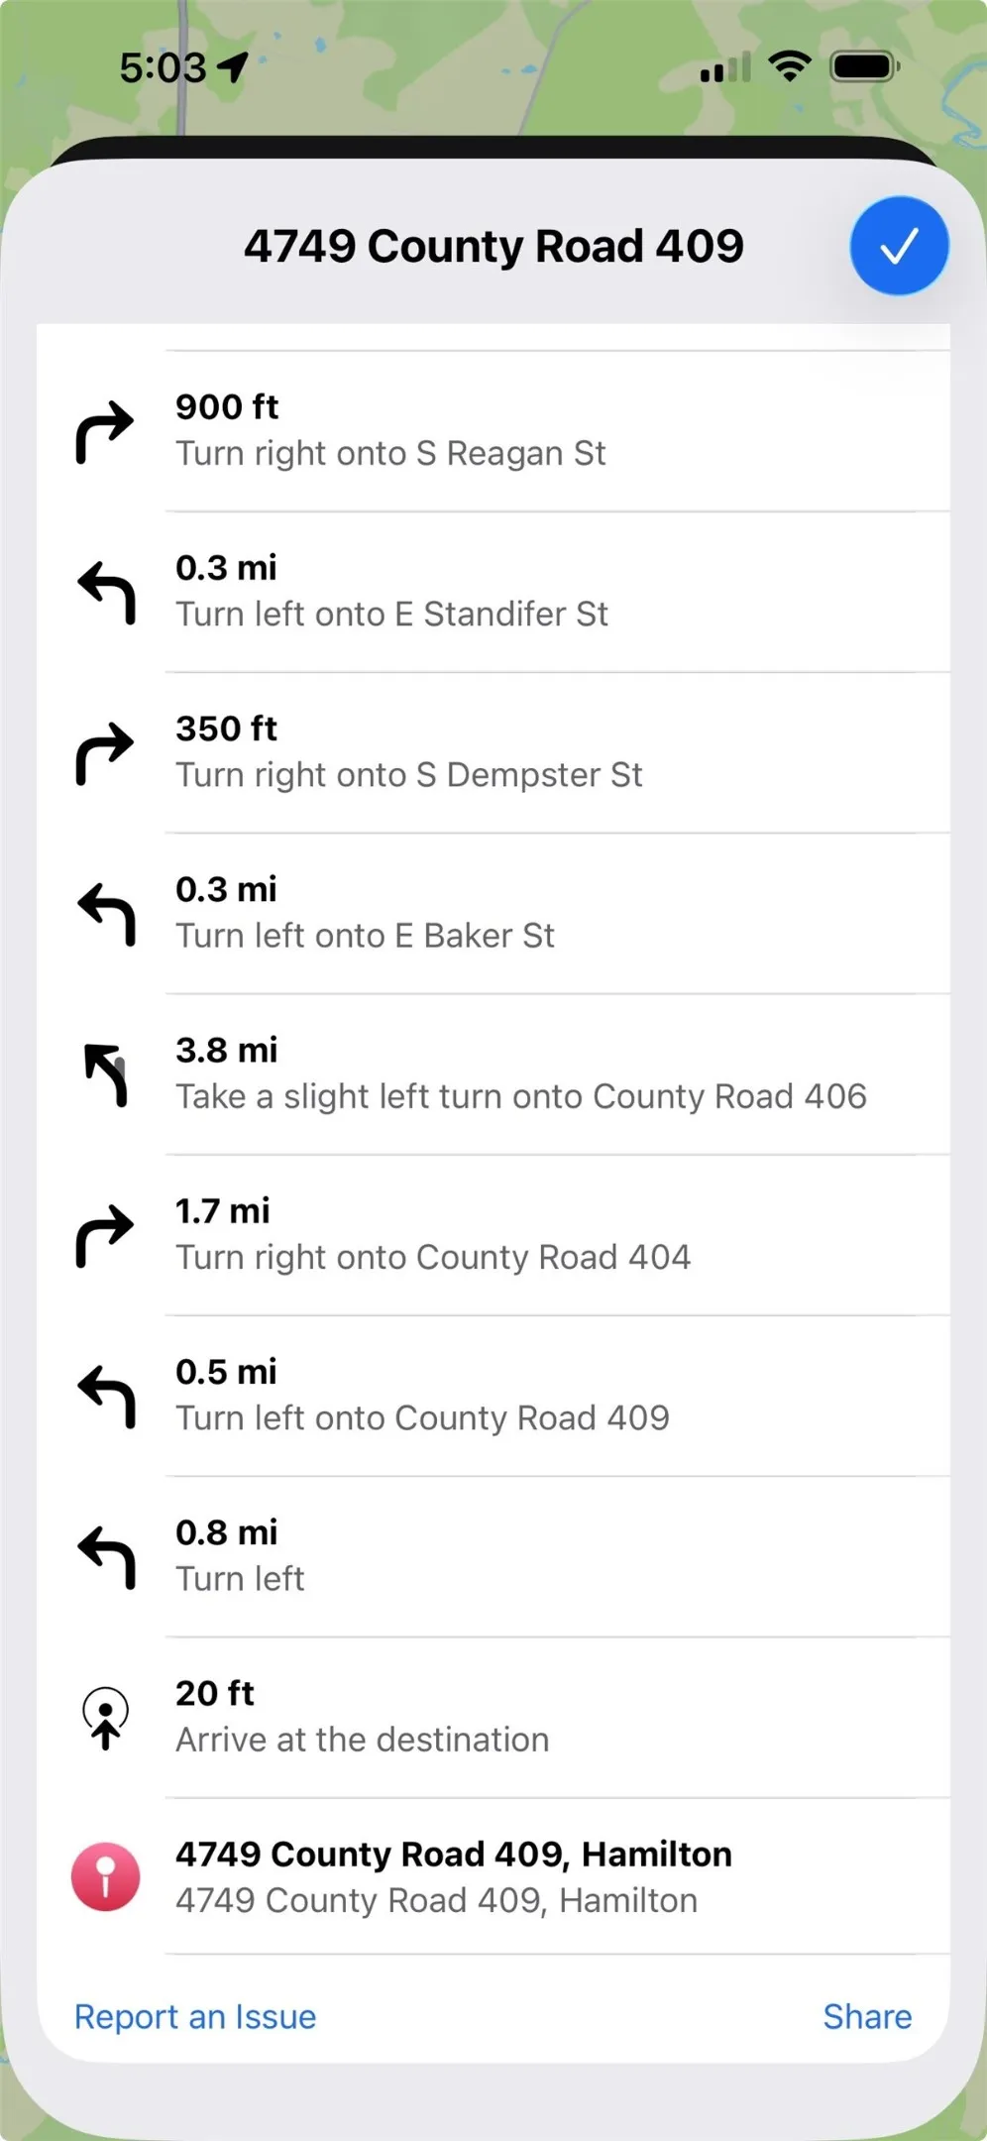987x2141 pixels.
Task: Tap the blue checkmark done button
Action: coord(899,246)
